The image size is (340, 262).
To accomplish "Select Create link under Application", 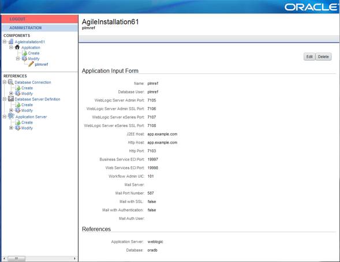I will pyautogui.click(x=33, y=53).
